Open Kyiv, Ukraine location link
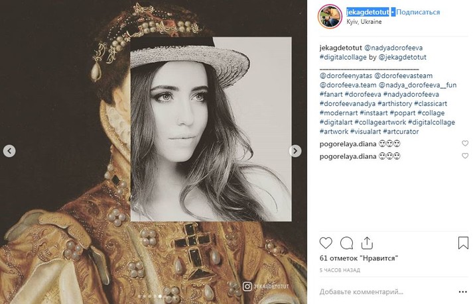The image size is (473, 304). (364, 21)
